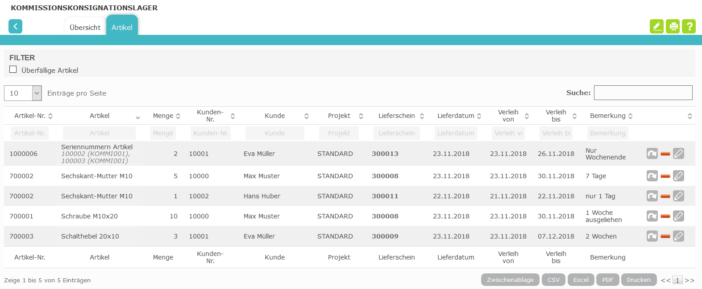Screen dimensions: 702x289
Task: Click the return arrow icon for Schalthebel 20x10
Action: click(x=652, y=236)
